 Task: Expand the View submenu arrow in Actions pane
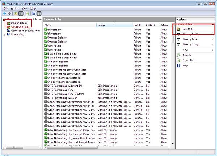213,50
